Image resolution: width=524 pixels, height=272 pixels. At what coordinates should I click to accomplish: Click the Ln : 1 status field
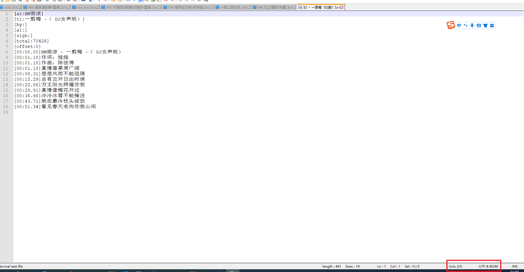tap(381, 266)
